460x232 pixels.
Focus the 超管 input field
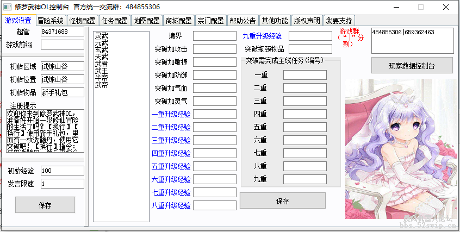point(63,32)
